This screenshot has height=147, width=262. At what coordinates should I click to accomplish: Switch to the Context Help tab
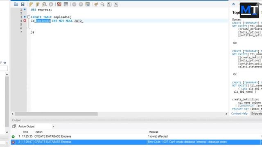(239, 114)
